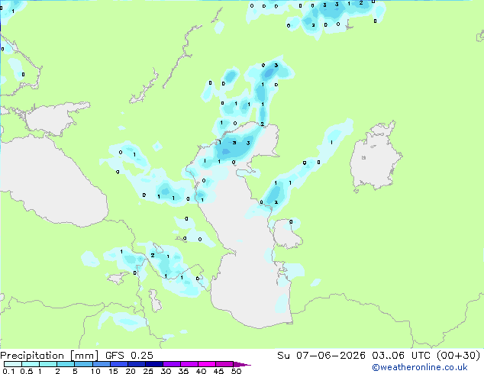Pick the 25–30 mm legend color swatch
484x374 pixels.
153,364
